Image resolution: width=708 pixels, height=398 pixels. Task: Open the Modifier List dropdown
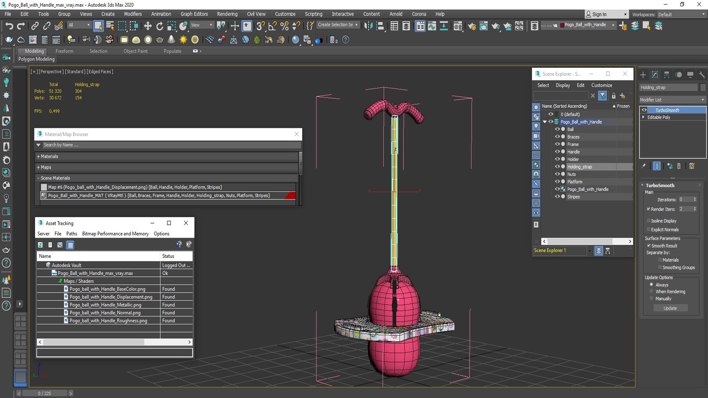point(672,100)
